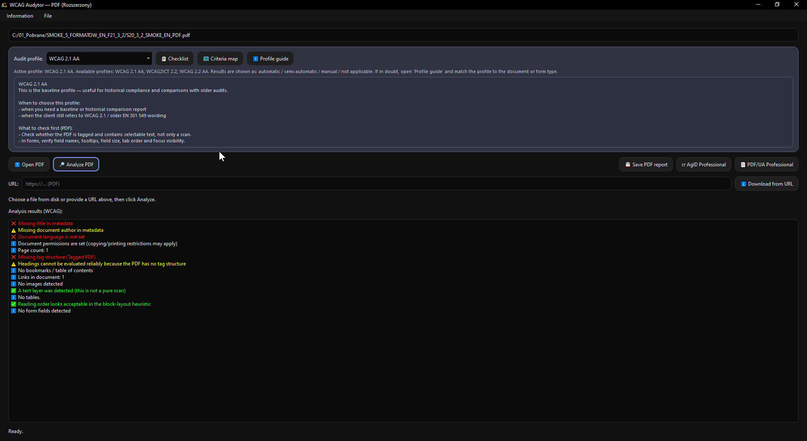Click the error icon beside Missing title in metadata
Screen dimensions: 807x441
point(13,223)
